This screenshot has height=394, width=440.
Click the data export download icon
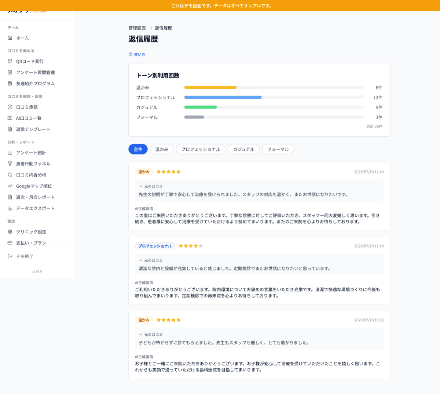point(10,208)
